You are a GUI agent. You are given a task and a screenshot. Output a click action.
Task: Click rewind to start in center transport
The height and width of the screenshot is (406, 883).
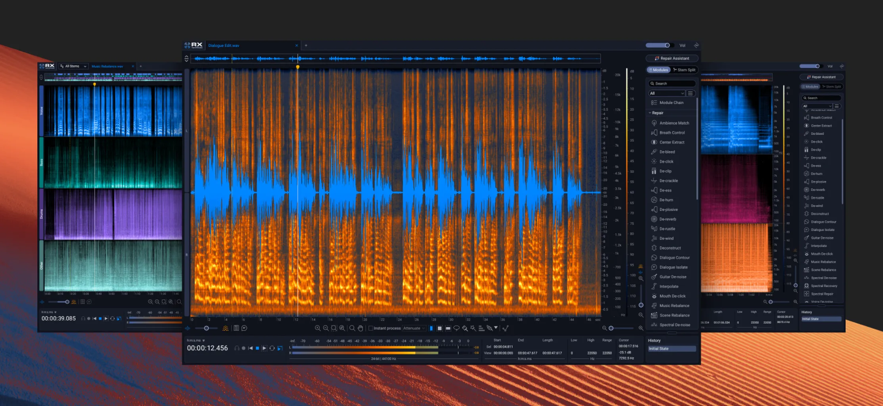pos(250,348)
